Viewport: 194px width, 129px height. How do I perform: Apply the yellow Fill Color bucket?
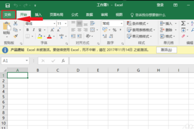pyautogui.click(x=40, y=36)
